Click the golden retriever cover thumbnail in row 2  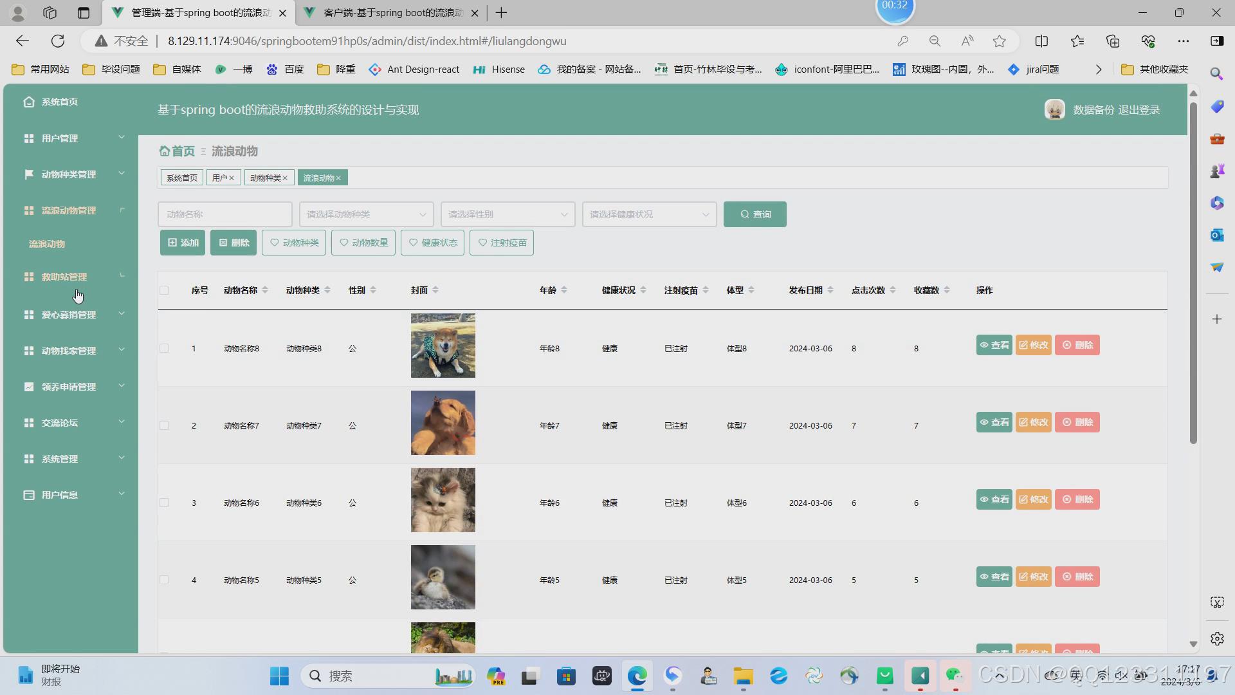(443, 423)
